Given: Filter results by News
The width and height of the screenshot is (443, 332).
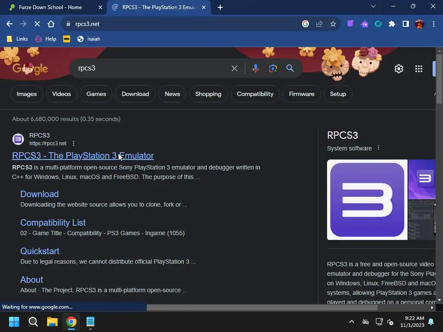Looking at the screenshot, I should (x=172, y=94).
